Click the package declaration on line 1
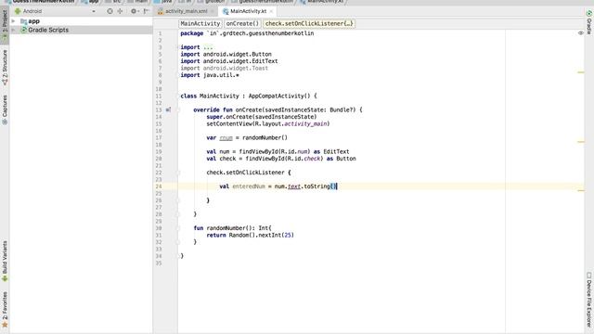Image resolution: width=594 pixels, height=334 pixels. [247, 33]
